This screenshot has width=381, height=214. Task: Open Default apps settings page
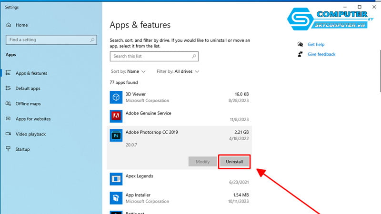[x=28, y=88]
